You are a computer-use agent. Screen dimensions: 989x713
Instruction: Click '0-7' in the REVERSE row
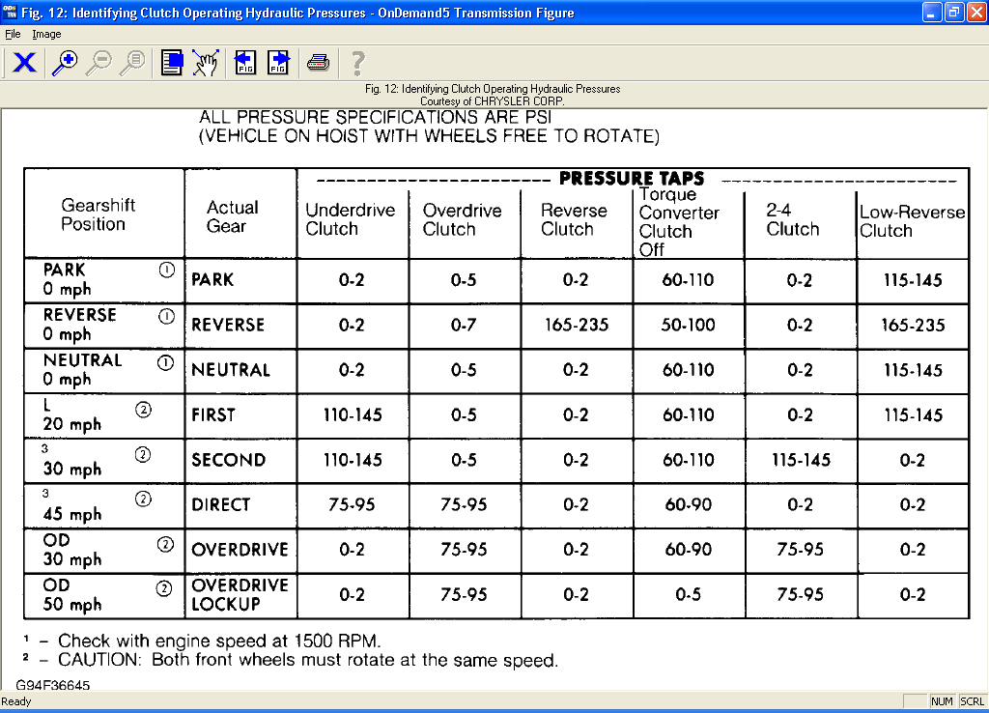pyautogui.click(x=464, y=325)
